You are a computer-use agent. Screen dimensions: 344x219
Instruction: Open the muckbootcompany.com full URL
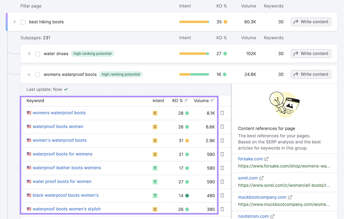284,204
